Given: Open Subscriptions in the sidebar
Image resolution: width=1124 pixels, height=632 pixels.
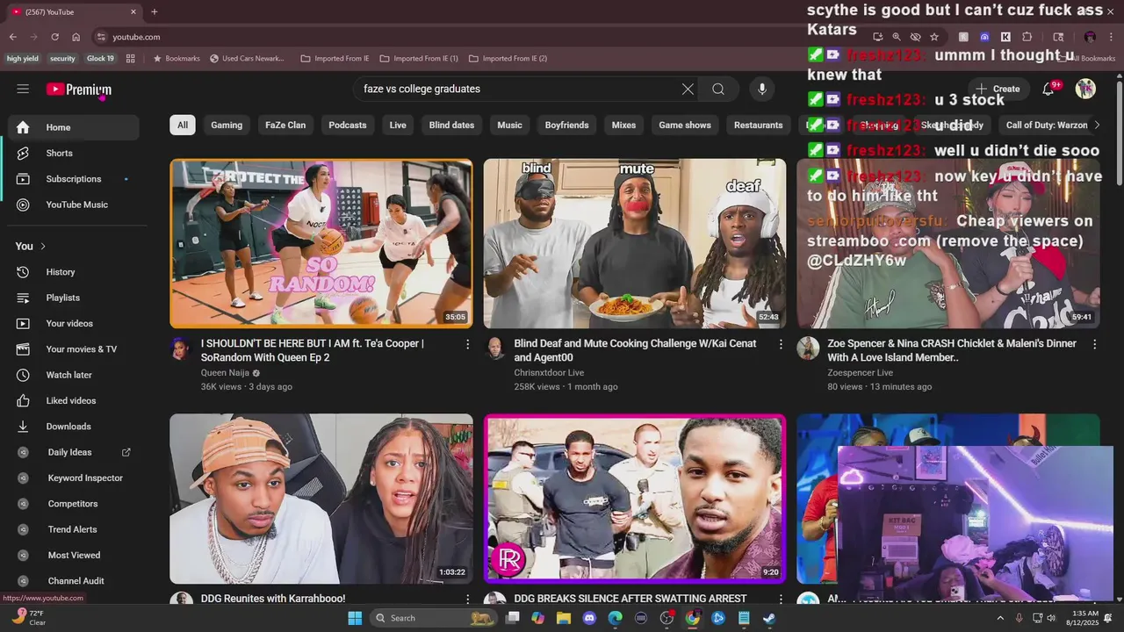Looking at the screenshot, I should click(75, 179).
